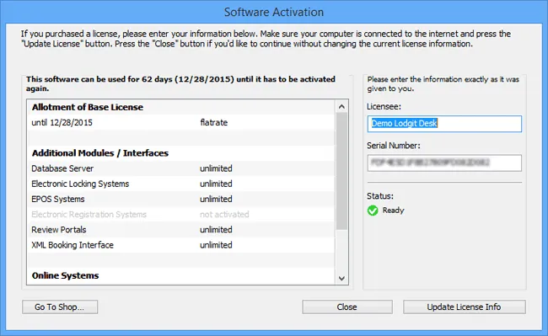Screen dimensions: 548x336
Task: Click the license list scroll up arrow
Action: (x=341, y=106)
